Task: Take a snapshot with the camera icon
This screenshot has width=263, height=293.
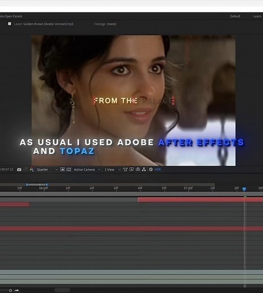Action: click(19, 170)
